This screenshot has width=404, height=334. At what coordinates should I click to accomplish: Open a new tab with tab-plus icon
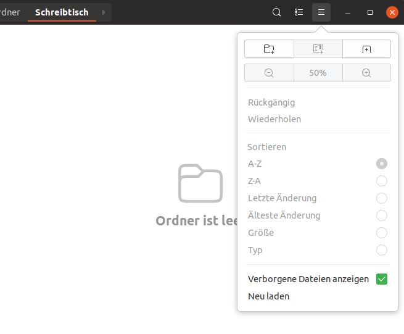(x=366, y=49)
